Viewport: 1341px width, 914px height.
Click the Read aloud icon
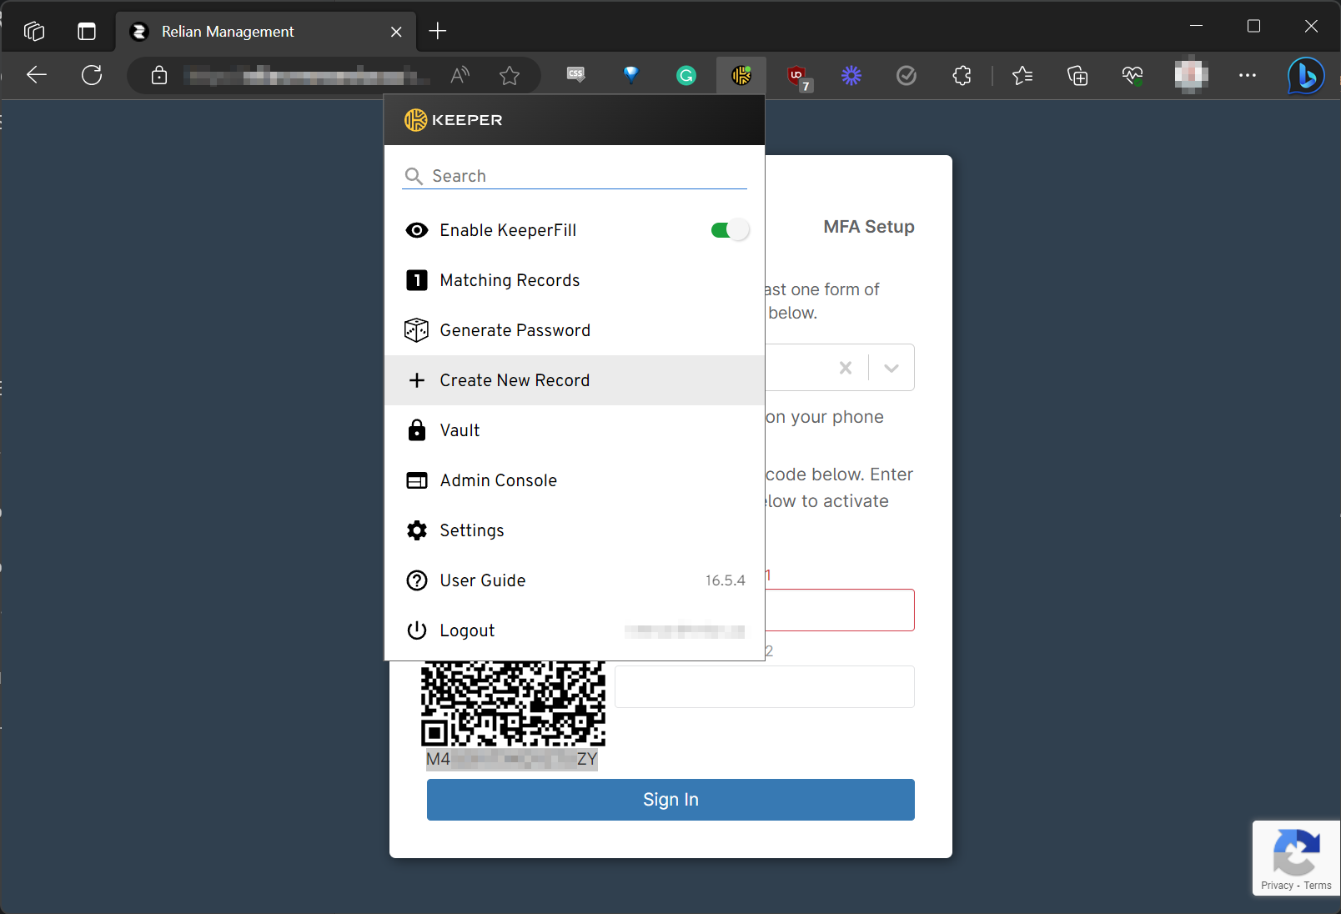pos(460,76)
